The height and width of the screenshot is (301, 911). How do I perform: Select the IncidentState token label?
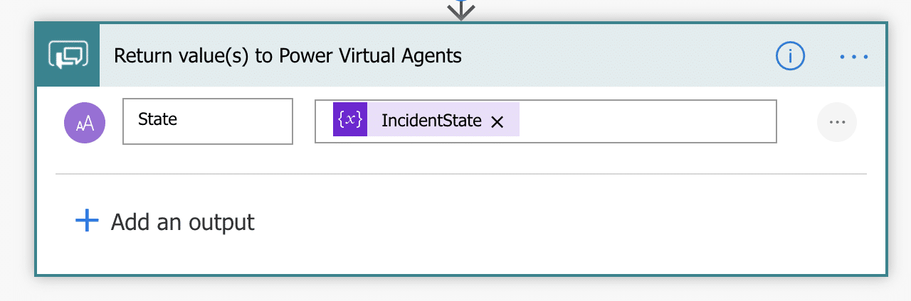(431, 121)
